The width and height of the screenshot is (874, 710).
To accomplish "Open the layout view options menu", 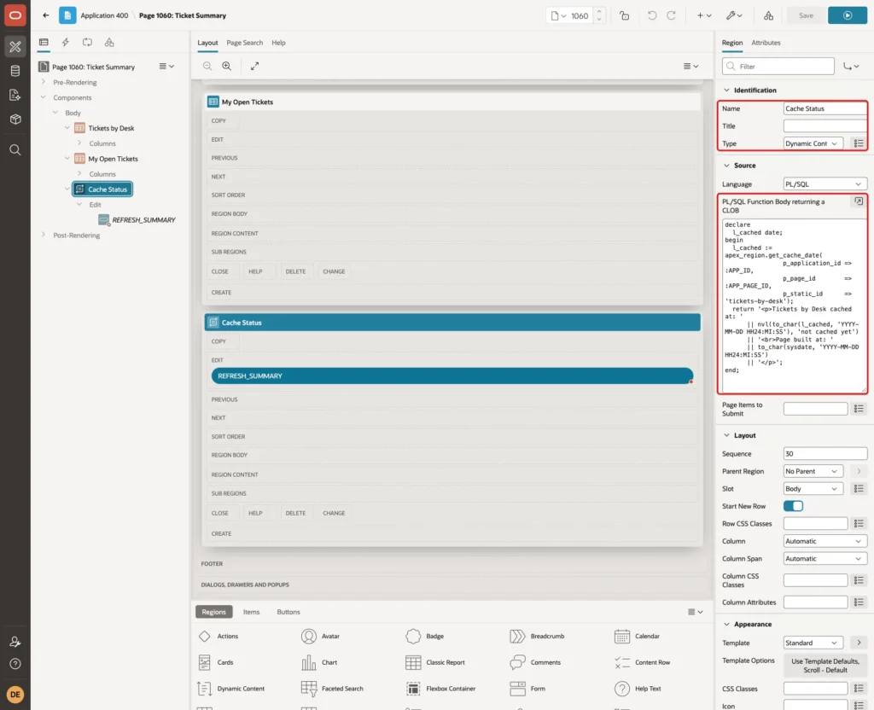I will [x=690, y=66].
